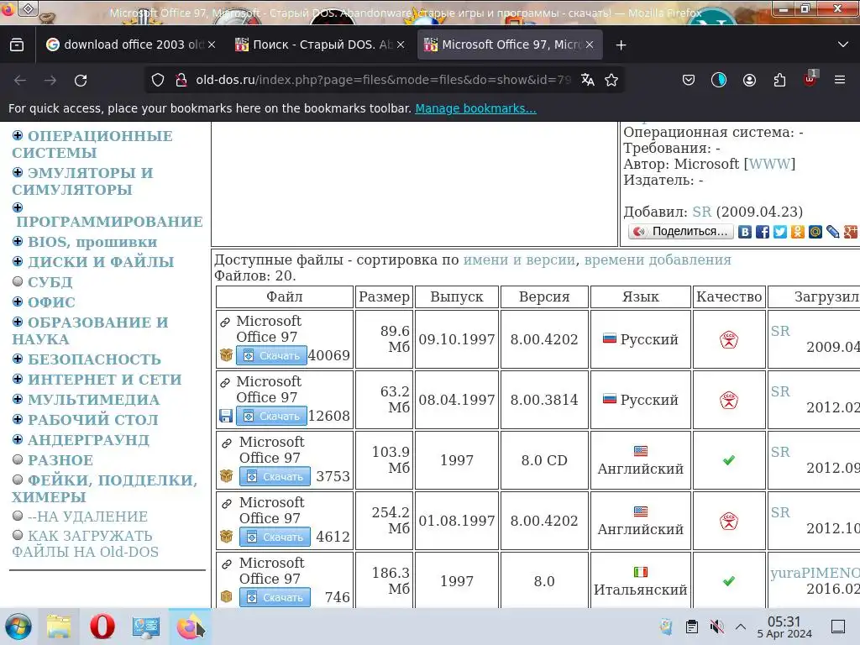Click floppy disk icon of 63.2 Мб file

click(226, 417)
